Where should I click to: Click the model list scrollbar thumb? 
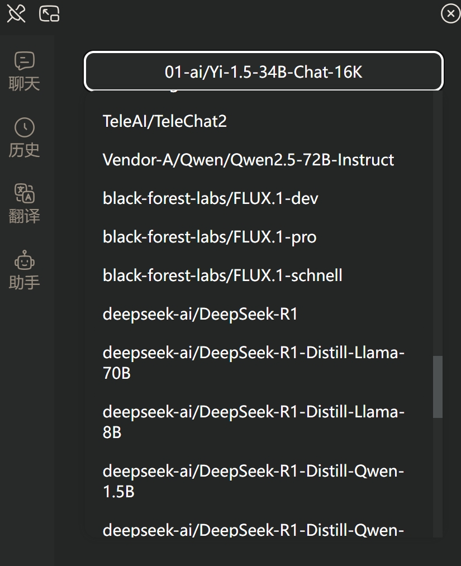tap(438, 387)
